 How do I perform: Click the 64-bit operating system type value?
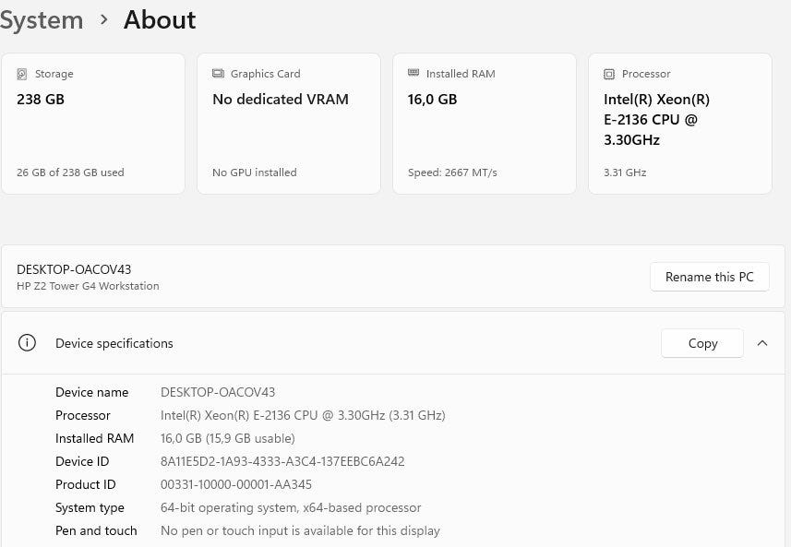(291, 507)
